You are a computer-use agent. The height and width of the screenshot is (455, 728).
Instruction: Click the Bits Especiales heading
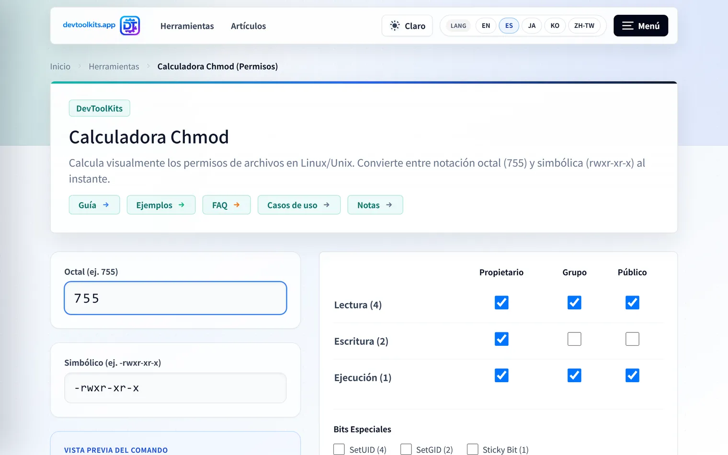click(x=362, y=429)
